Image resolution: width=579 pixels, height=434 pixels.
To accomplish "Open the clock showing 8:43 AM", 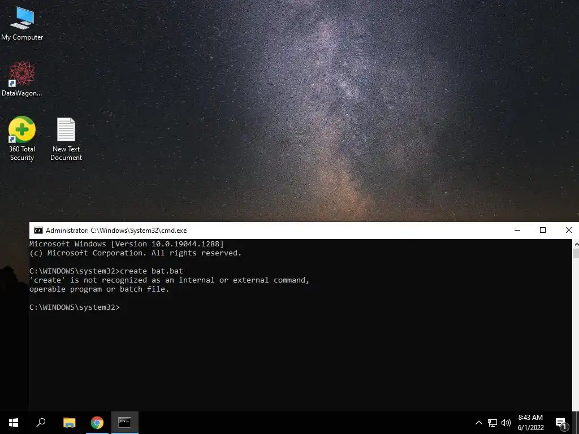I will pos(530,423).
